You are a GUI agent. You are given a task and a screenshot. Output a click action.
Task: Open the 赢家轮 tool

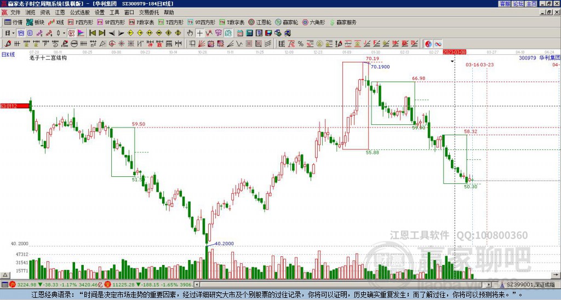click(x=287, y=22)
